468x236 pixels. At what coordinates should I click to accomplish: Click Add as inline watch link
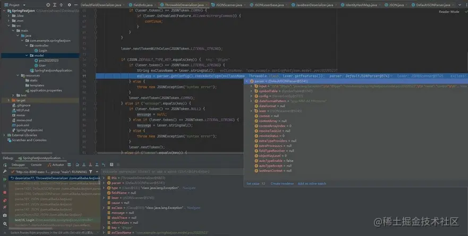[x=312, y=183]
